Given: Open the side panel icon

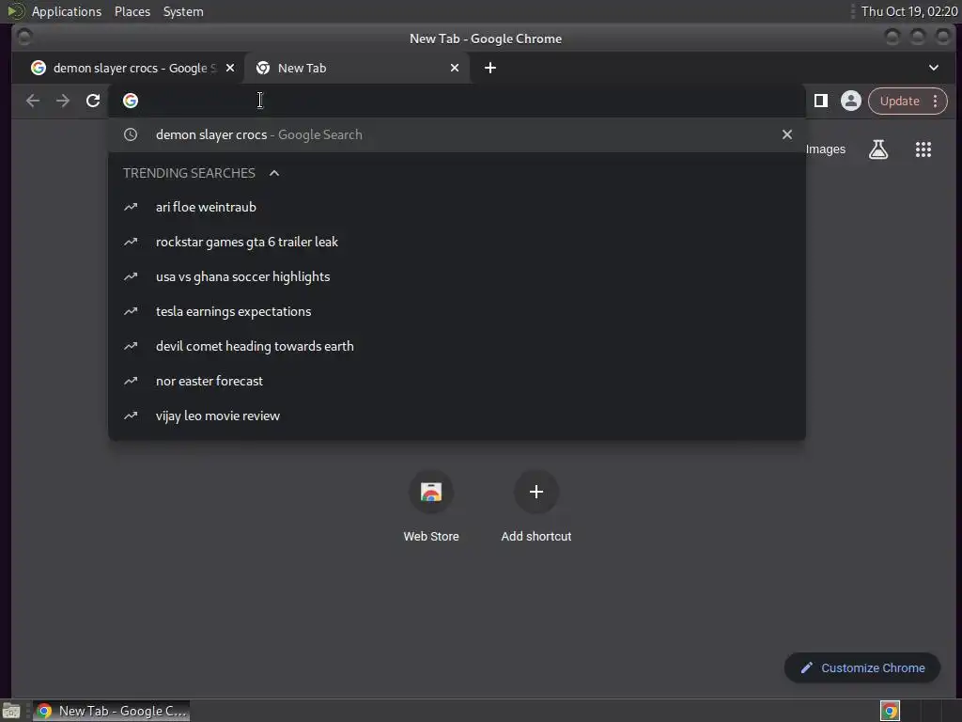Looking at the screenshot, I should 821,101.
